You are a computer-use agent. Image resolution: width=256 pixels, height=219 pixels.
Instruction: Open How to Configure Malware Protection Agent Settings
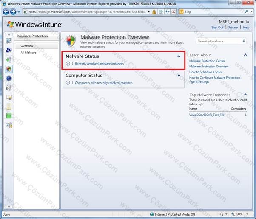pos(214,79)
